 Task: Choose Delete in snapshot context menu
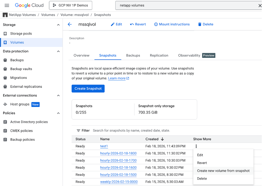point(223,179)
